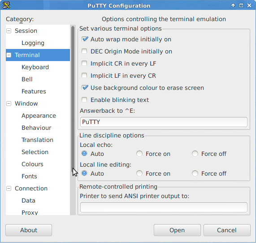
Task: Select the Terminal category
Action: [x=27, y=55]
